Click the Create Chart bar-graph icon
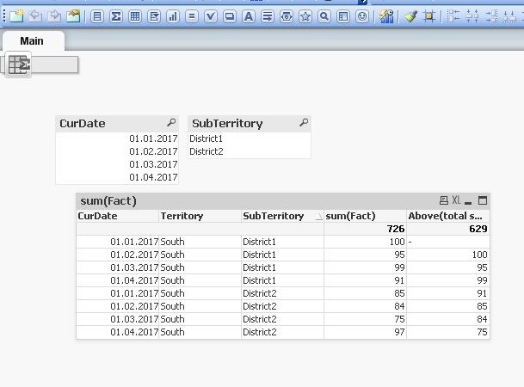Viewport: 524px width, 387px height. [x=173, y=16]
